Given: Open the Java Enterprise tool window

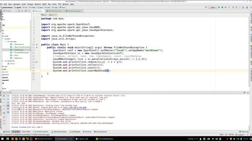Looking at the screenshot, I should pyautogui.click(x=100, y=132).
